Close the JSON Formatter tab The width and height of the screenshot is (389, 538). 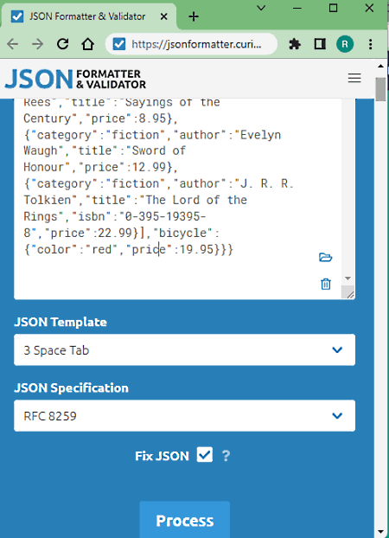(x=164, y=16)
